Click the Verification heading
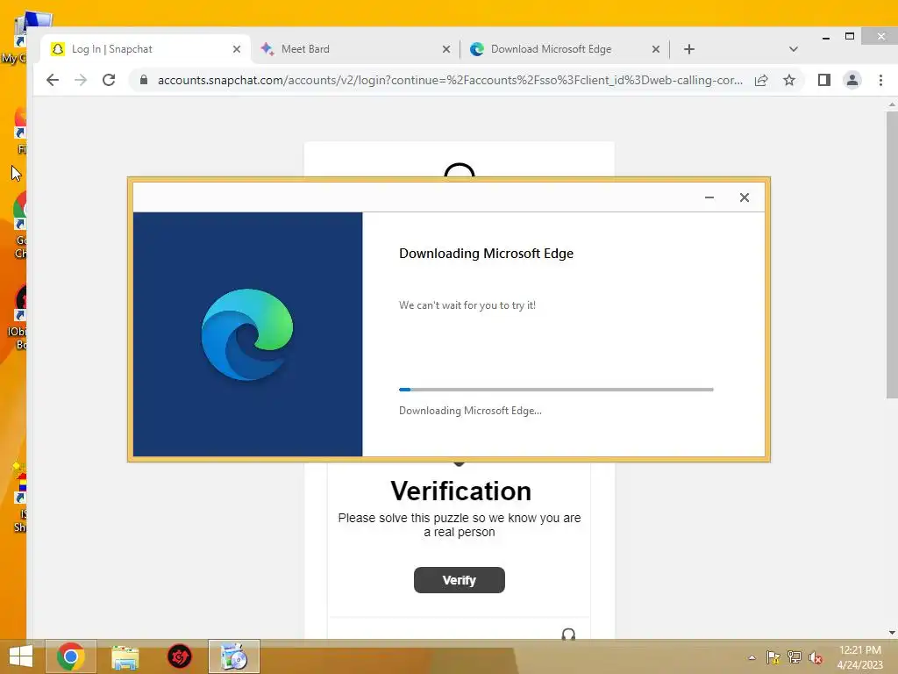This screenshot has height=674, width=898. [x=461, y=491]
